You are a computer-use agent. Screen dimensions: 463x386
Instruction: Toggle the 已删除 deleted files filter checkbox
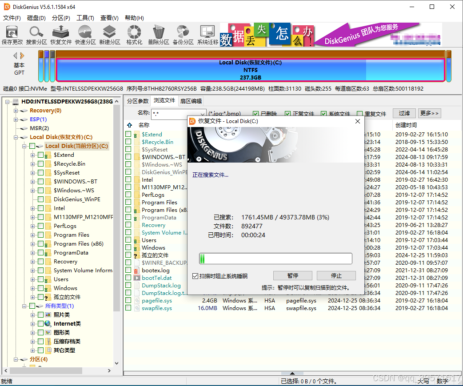255,114
